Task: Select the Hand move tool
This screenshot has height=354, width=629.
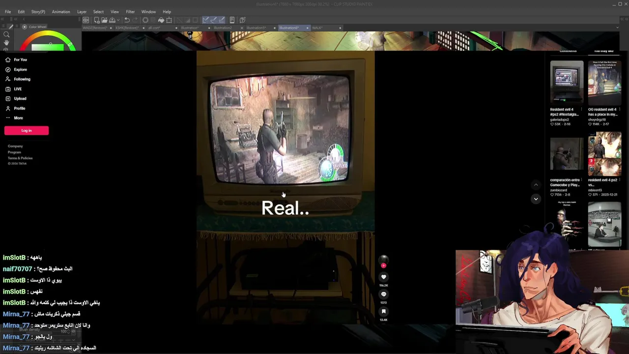Action: [x=6, y=43]
